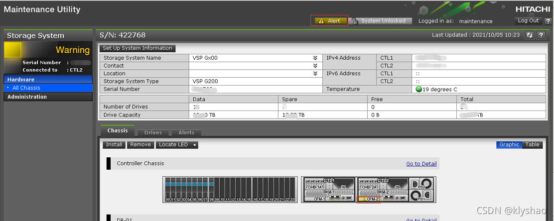Click the Remove button
The image size is (554, 221).
pos(140,145)
